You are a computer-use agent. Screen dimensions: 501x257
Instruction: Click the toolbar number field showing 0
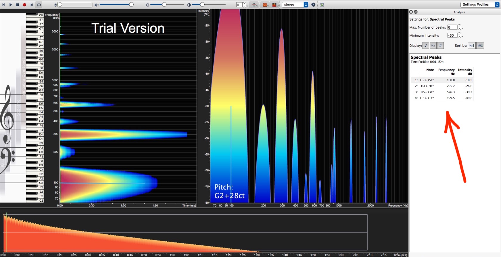239,5
